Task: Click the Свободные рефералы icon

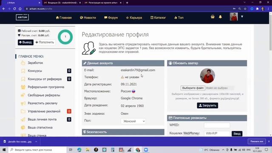Action: point(23,95)
